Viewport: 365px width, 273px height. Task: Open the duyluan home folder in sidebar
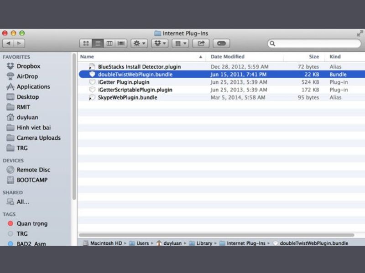pos(27,117)
